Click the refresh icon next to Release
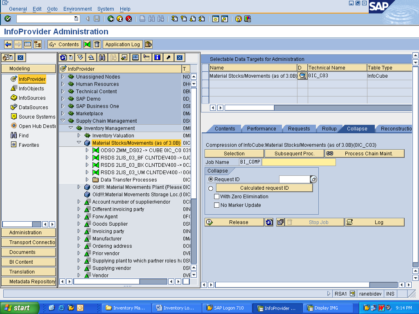 tap(269, 222)
